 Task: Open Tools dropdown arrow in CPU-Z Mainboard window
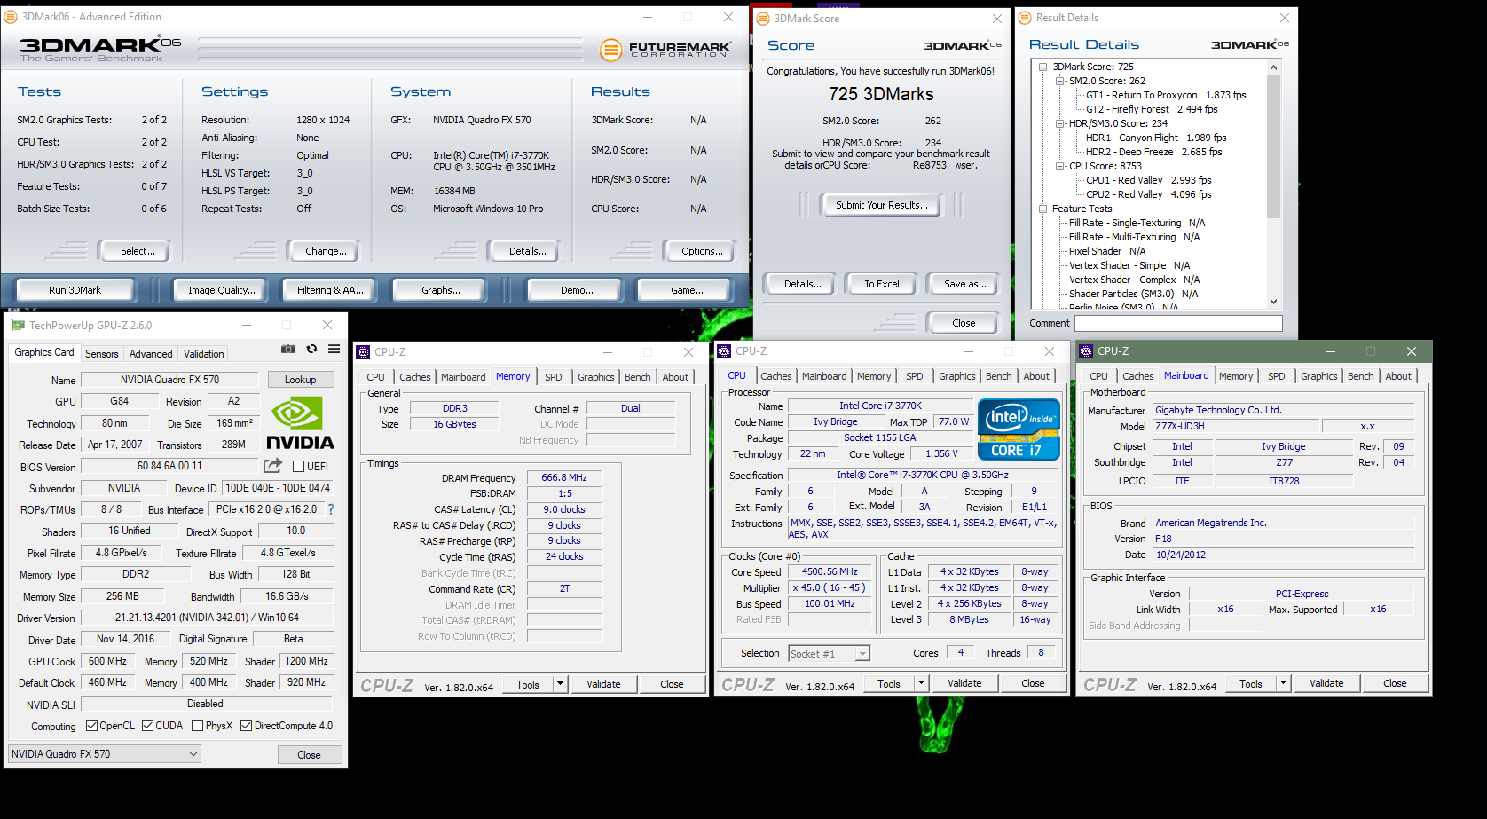point(1283,683)
